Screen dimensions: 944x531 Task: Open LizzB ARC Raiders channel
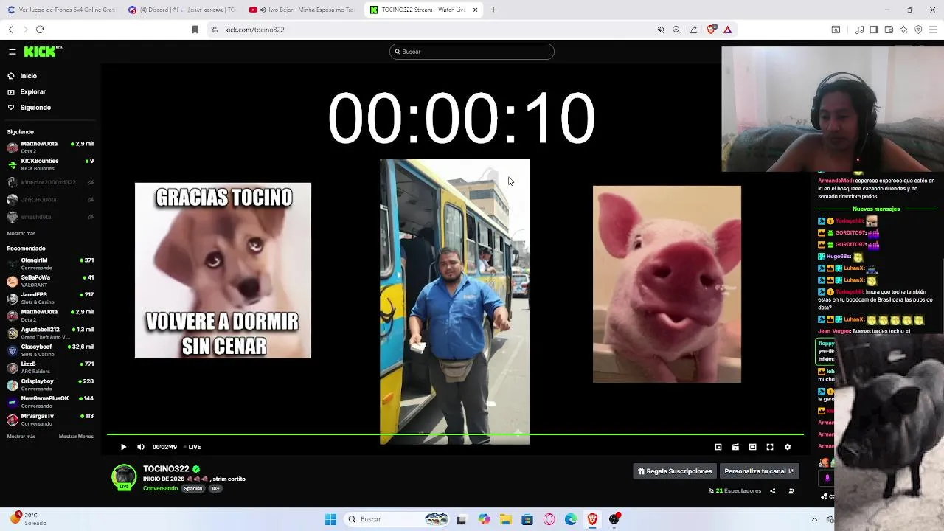[x=50, y=367]
